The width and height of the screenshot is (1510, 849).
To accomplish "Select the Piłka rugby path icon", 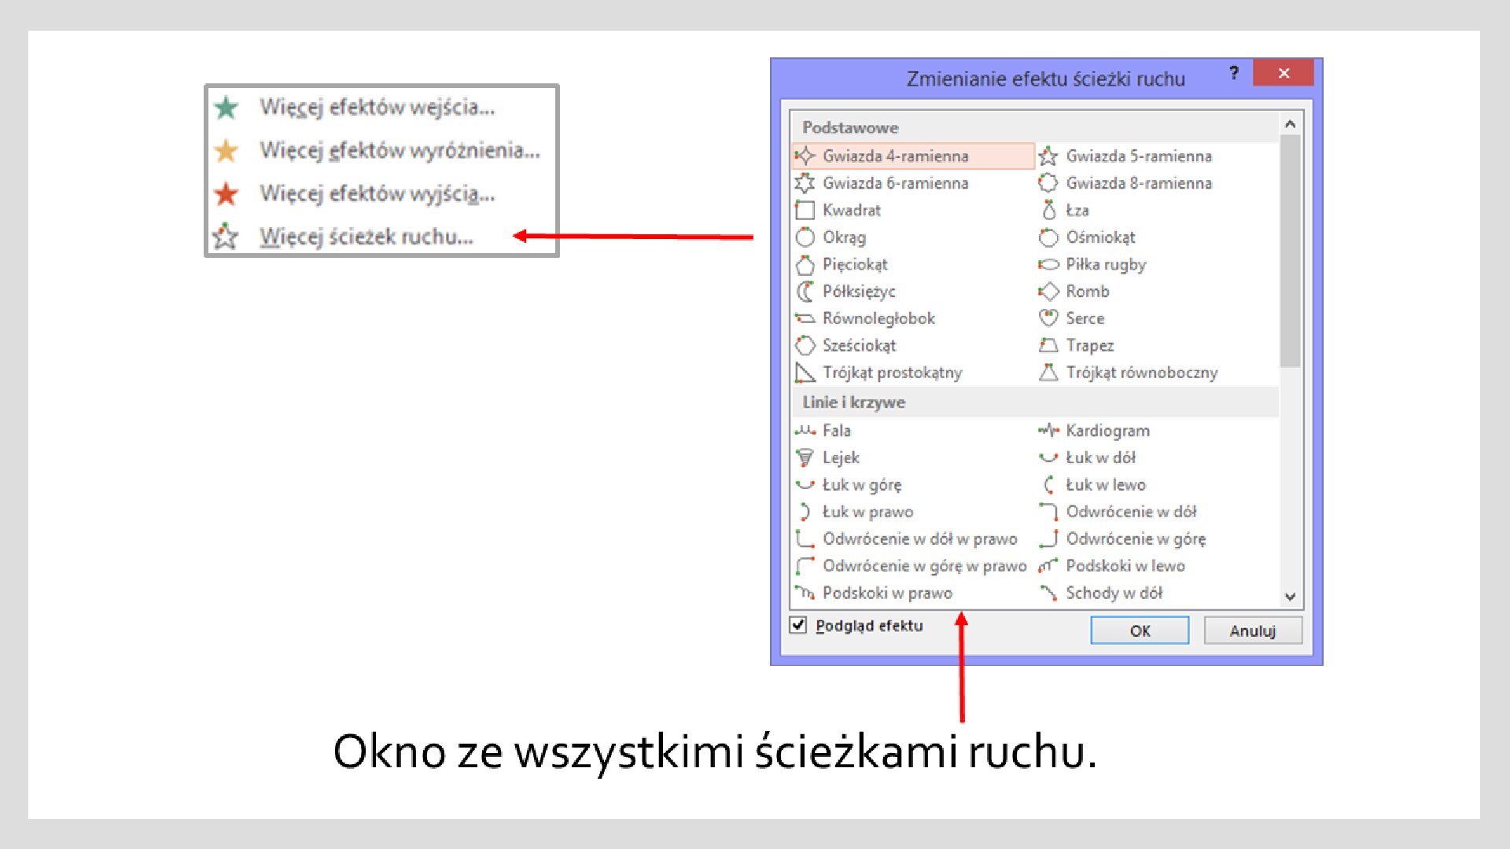I will tap(1049, 264).
